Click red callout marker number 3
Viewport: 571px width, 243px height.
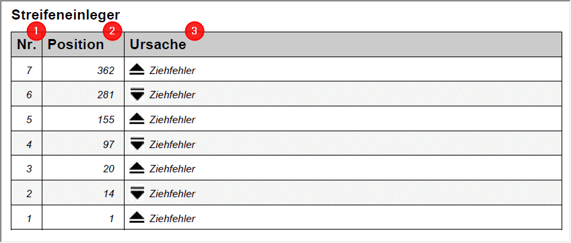tap(195, 31)
